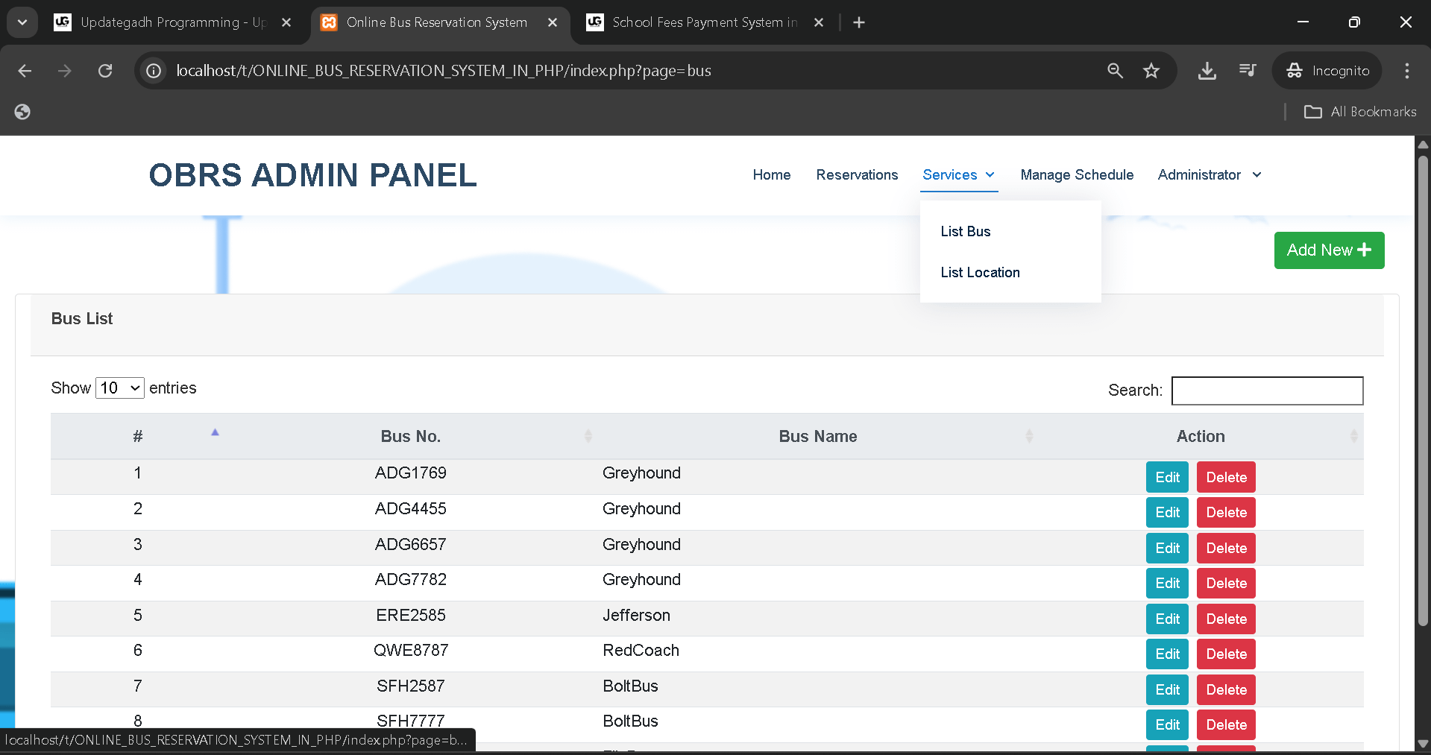Bookmark this page with star icon
This screenshot has height=755, width=1431.
point(1151,71)
